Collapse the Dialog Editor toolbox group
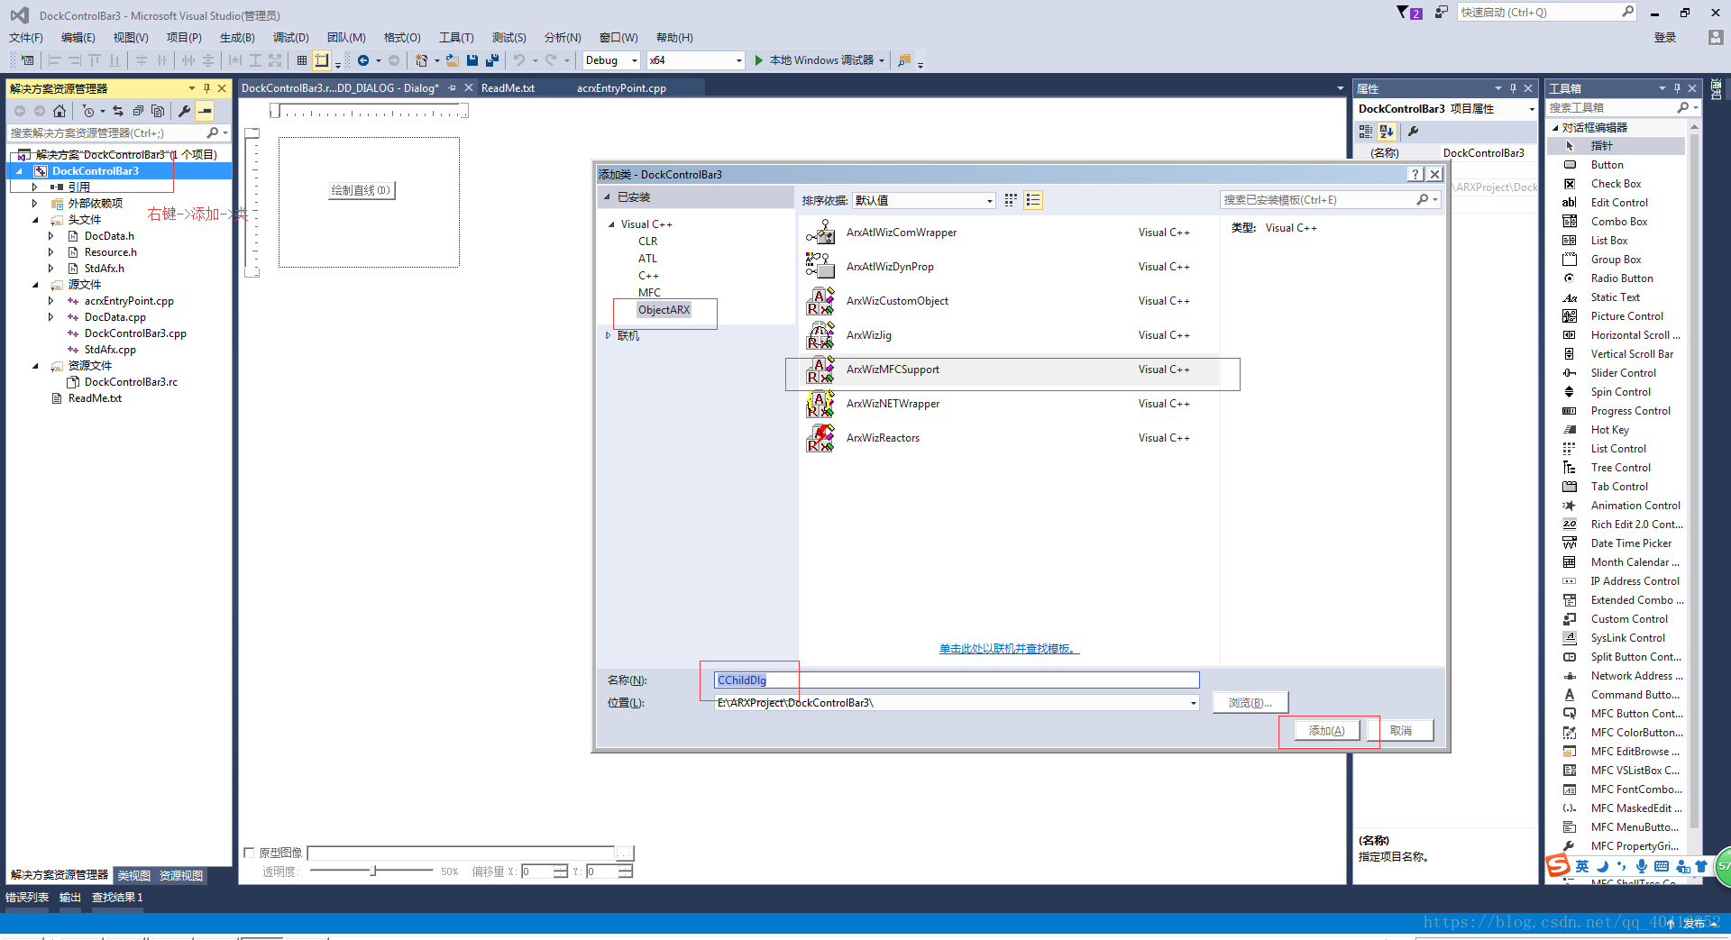 1555,128
